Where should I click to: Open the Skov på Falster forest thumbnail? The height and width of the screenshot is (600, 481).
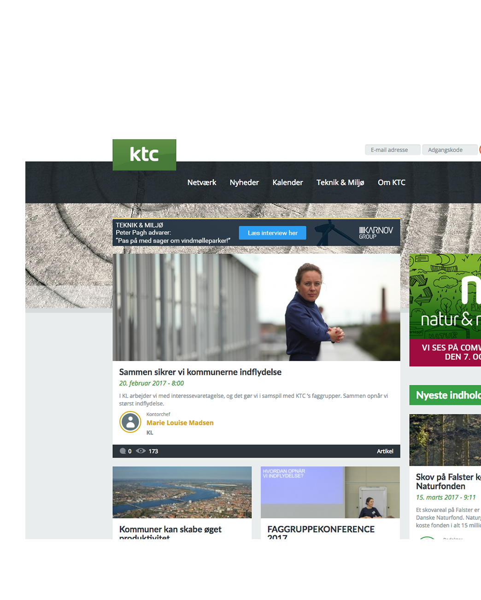click(445, 440)
